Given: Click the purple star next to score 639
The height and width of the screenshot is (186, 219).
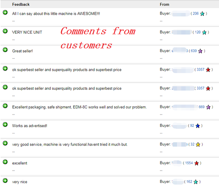Looking at the screenshot, I should pos(200,51).
